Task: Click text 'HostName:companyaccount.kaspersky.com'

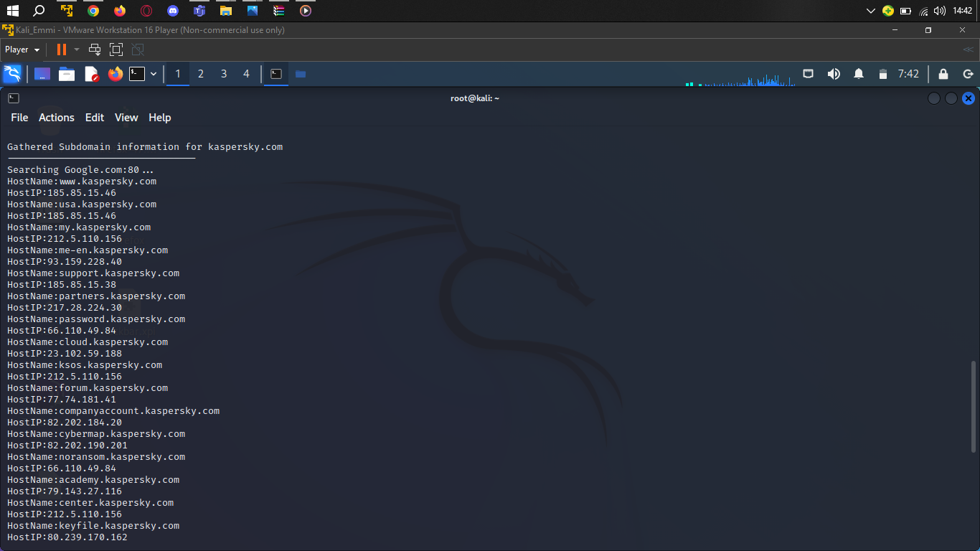Action: click(x=113, y=411)
